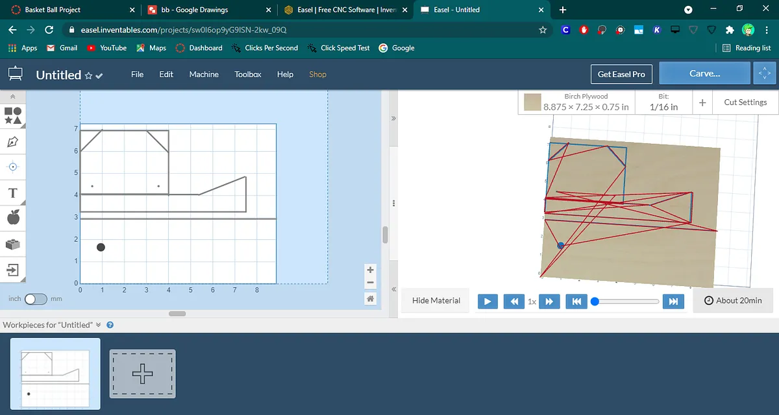Click the Carve button

(x=704, y=74)
